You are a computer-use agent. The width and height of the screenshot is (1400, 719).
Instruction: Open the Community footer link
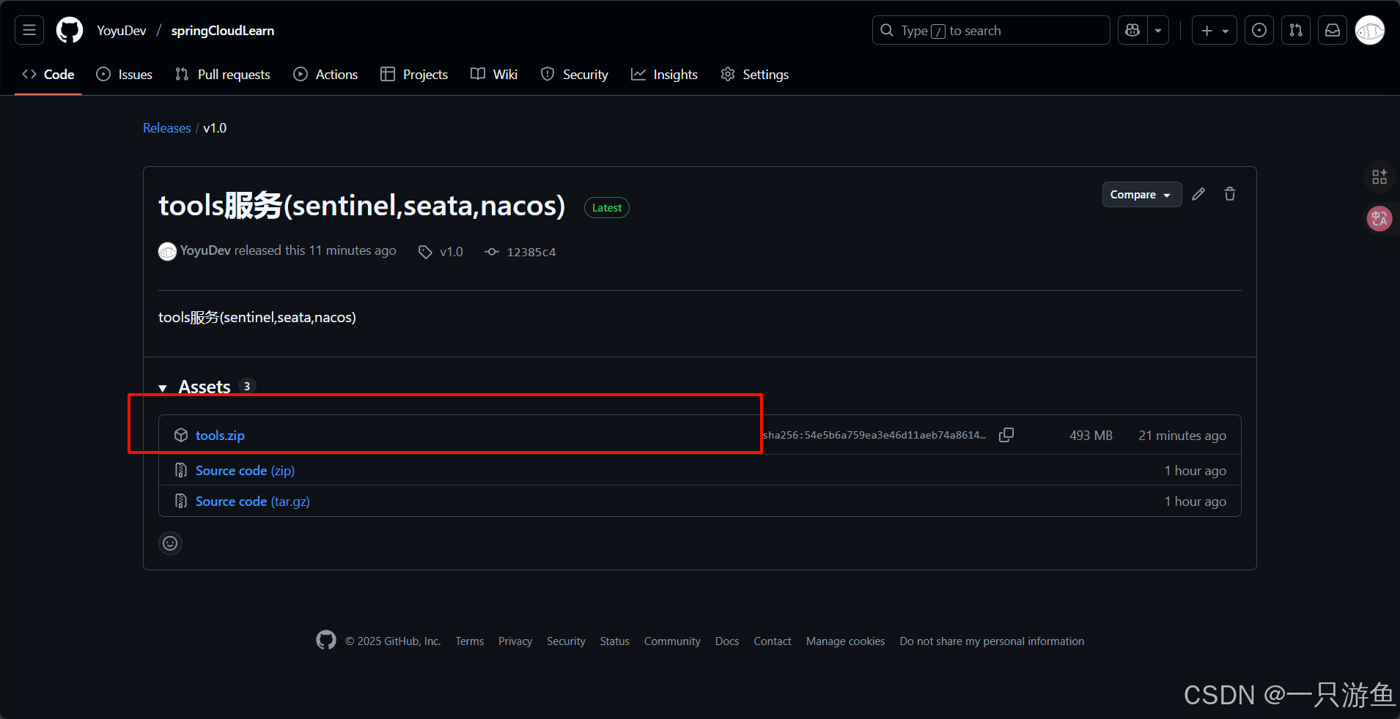click(672, 641)
